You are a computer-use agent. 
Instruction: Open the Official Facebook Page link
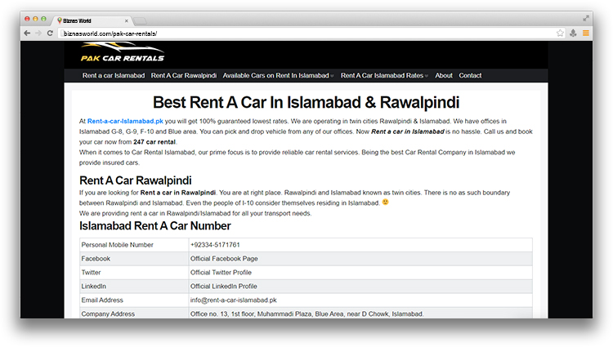(224, 259)
